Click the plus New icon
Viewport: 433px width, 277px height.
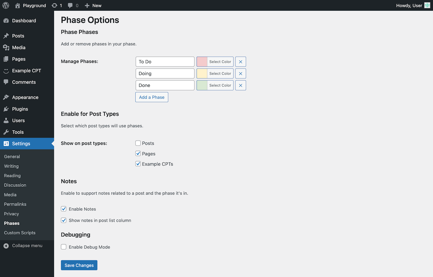[x=87, y=5]
